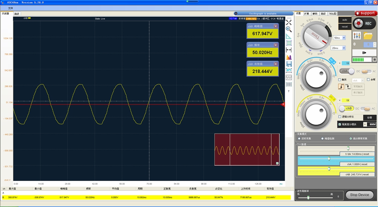Select the 峰值检测 radio option
The height and width of the screenshot is (207, 378).
coord(322,139)
